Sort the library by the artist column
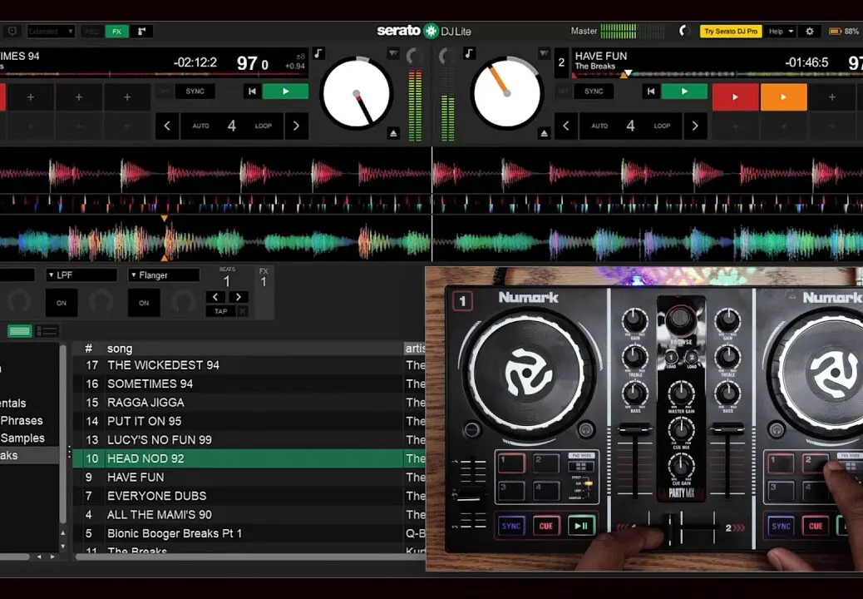Viewport: 863px width, 599px height. (414, 348)
